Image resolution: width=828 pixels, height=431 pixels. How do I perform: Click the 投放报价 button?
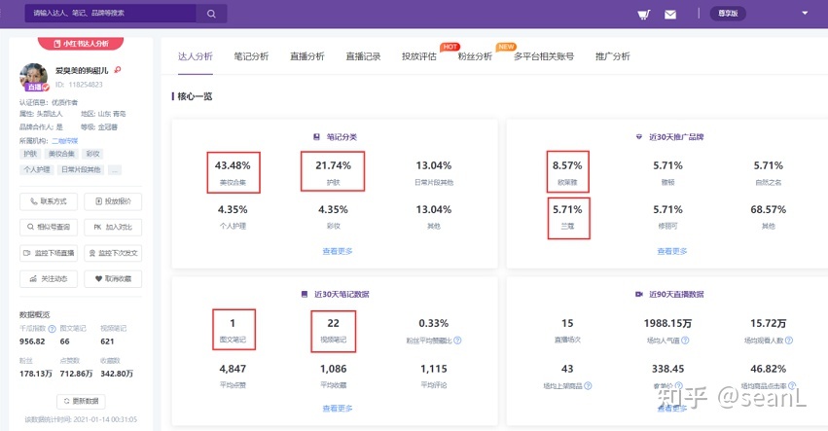pos(113,201)
